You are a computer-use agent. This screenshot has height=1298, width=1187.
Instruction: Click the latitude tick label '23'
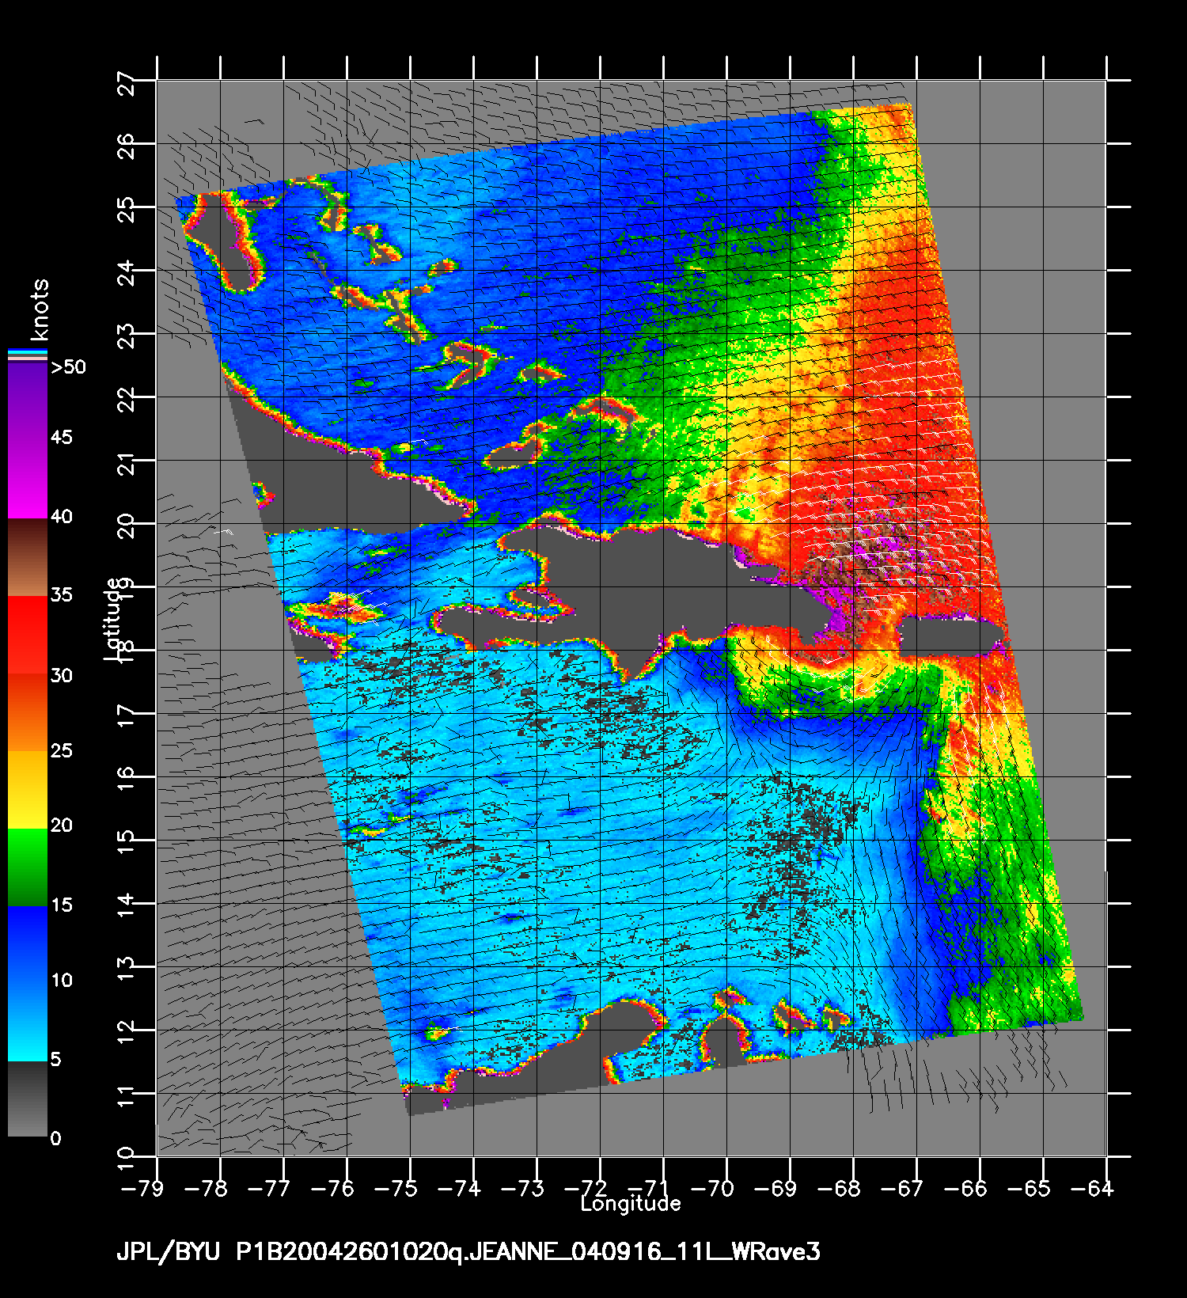[x=126, y=336]
